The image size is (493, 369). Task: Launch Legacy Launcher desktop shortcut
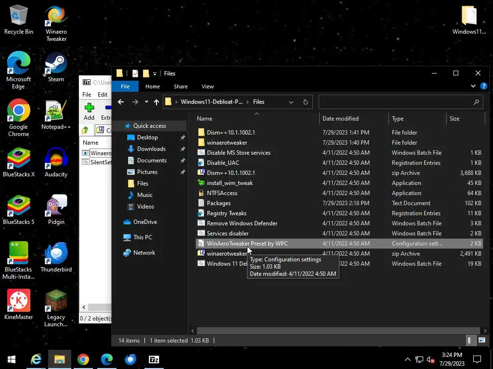tap(56, 308)
